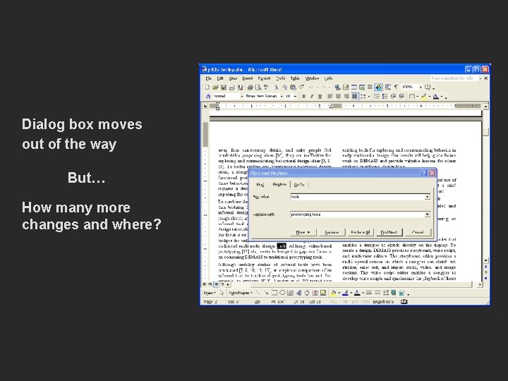
Task: Select Justify alignment
Action: (355, 96)
